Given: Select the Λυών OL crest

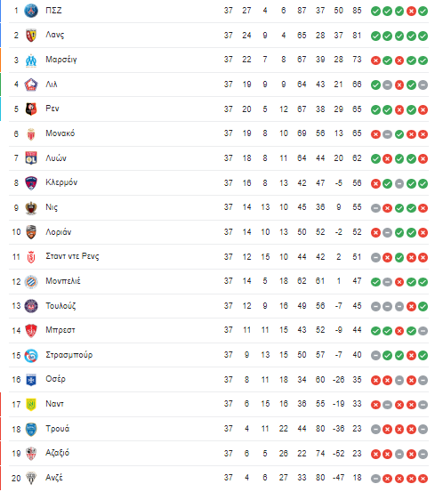Looking at the screenshot, I should click(31, 158).
